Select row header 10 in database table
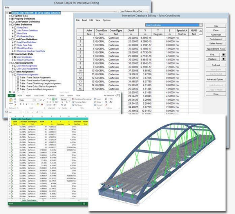 80,71
